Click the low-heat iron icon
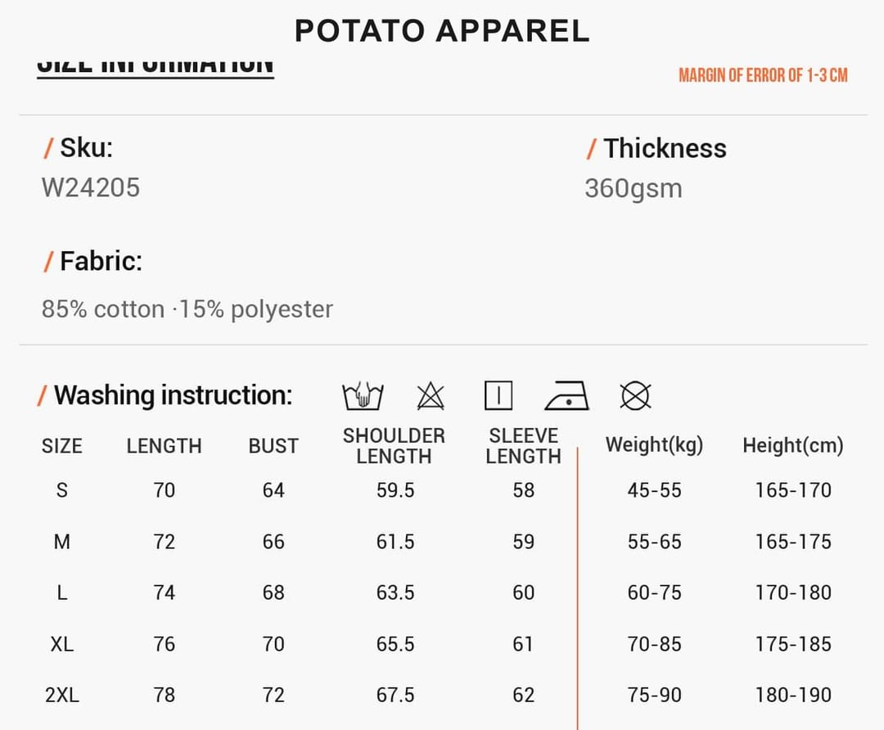Viewport: 884px width, 730px height. (566, 395)
